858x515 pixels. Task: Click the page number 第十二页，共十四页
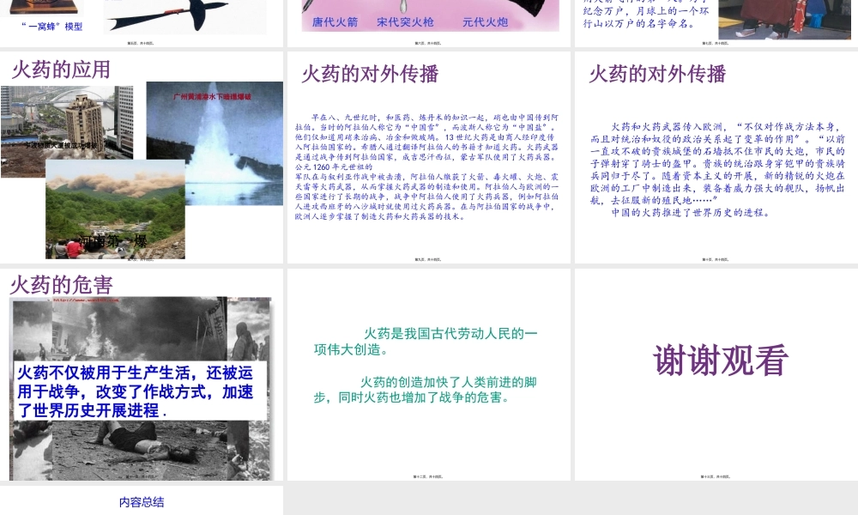426,476
